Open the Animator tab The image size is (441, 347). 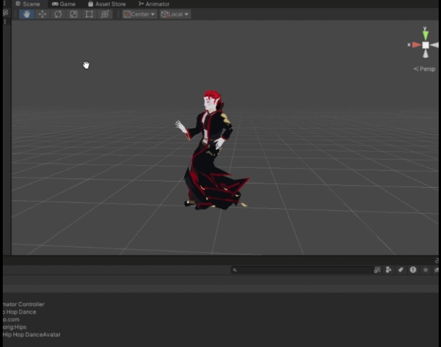coord(154,4)
